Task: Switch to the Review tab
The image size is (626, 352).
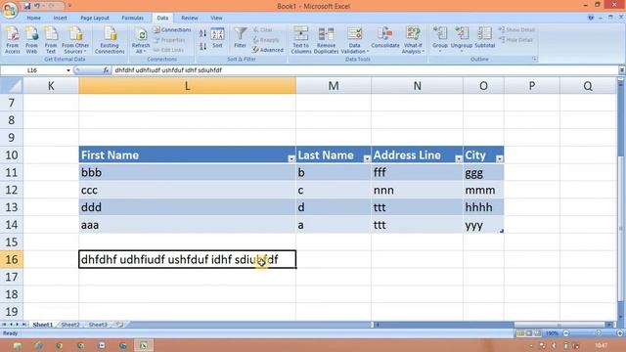Action: (189, 18)
